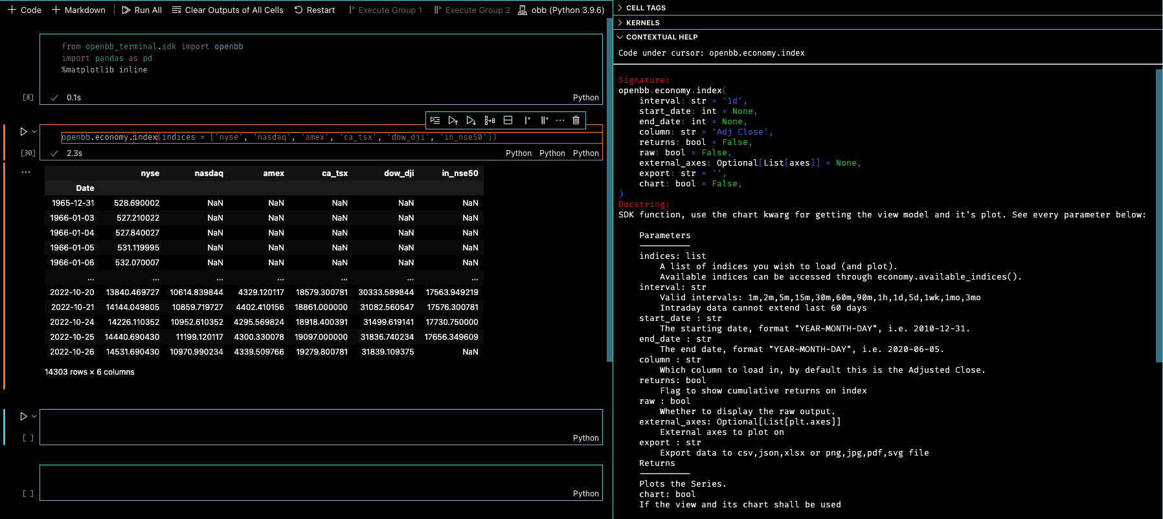Click Execute Group 2 in the top toolbar
The width and height of the screenshot is (1163, 519).
(472, 10)
